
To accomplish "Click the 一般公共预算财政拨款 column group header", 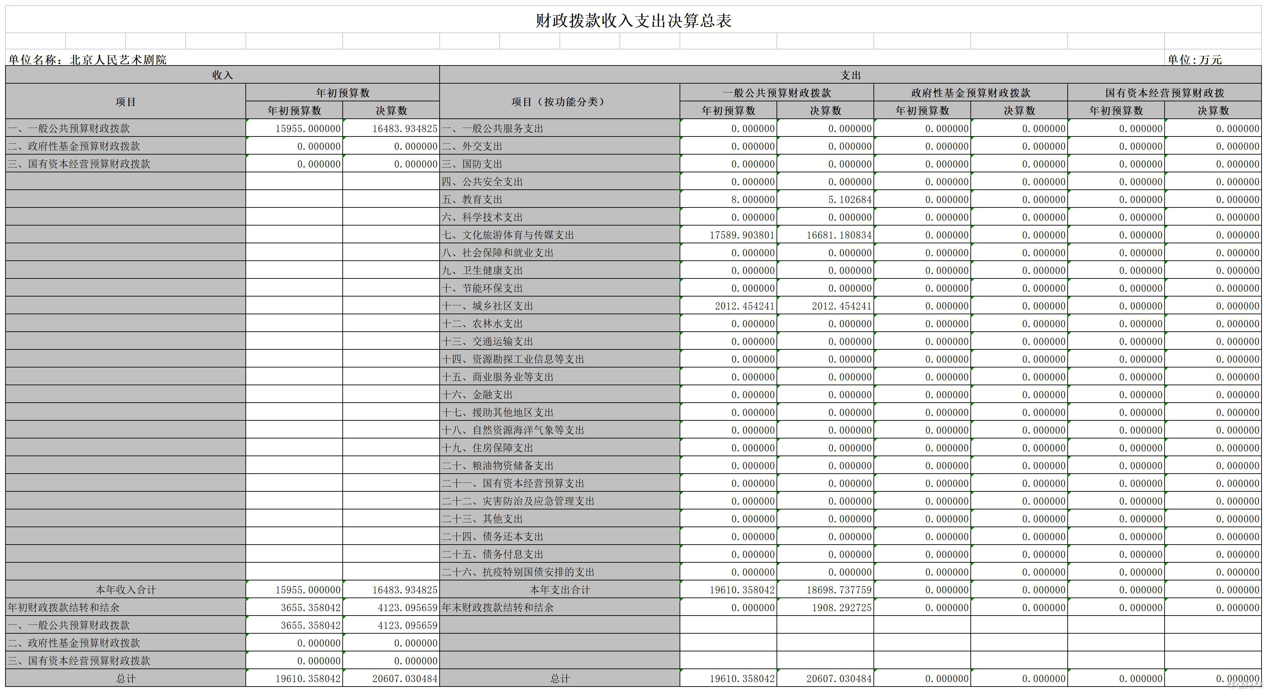I will [x=777, y=92].
